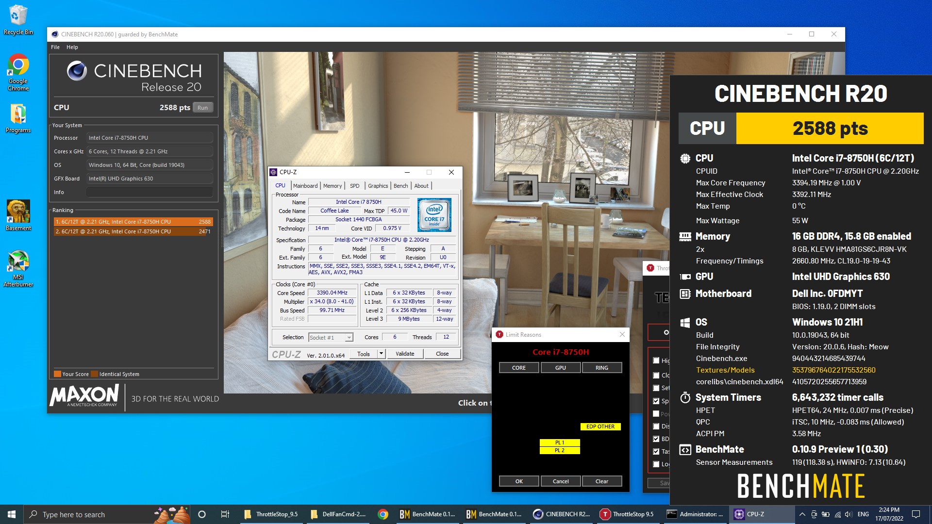Click the RING button in Limit Reasons
This screenshot has height=524, width=932.
coord(602,368)
